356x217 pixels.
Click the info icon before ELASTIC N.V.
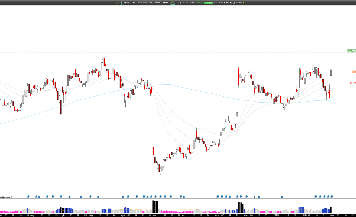point(180,3)
